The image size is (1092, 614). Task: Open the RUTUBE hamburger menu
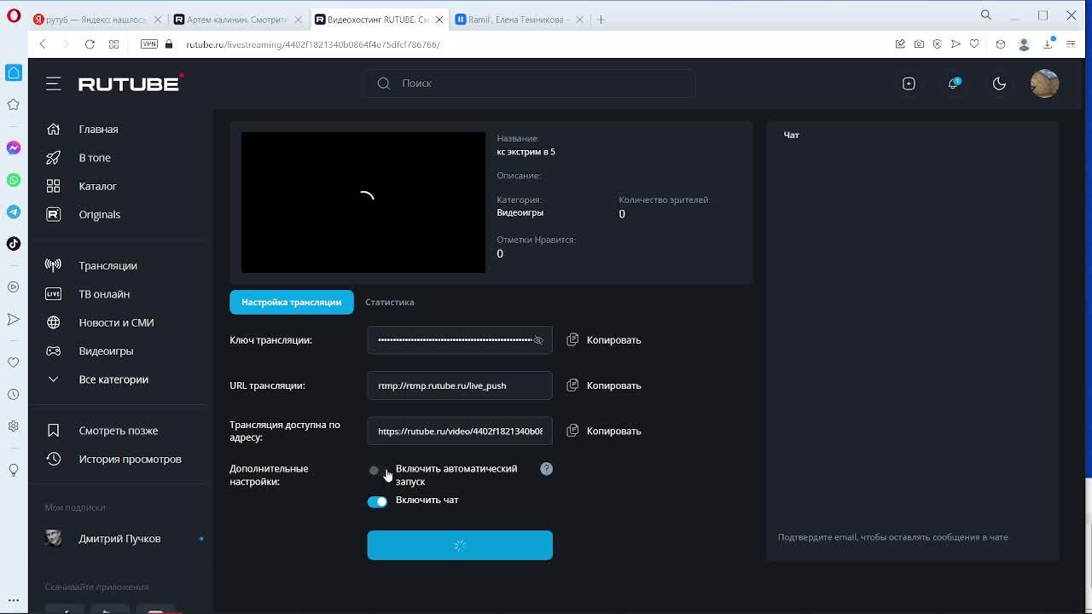53,84
